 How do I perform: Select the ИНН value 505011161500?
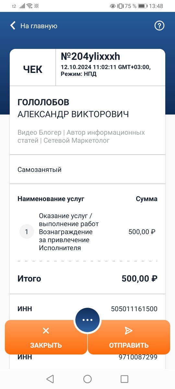[134, 309]
